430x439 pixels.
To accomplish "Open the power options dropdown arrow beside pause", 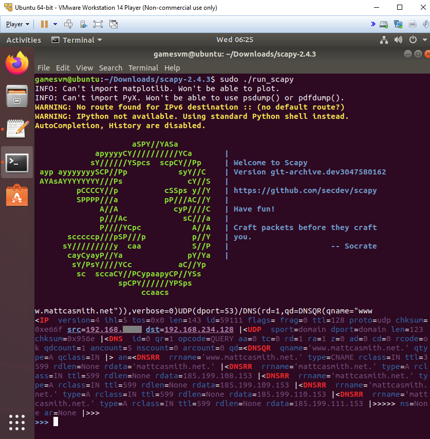I will click(55, 24).
